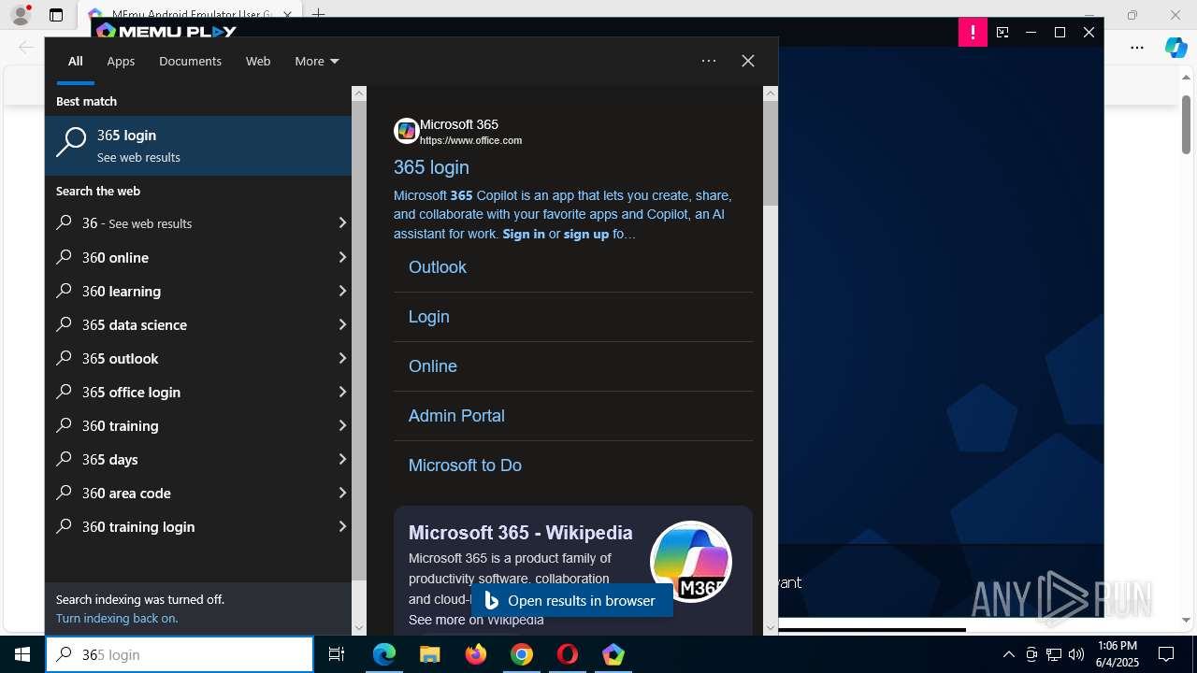1197x673 pixels.
Task: Open a new Edge tab with plus
Action: click(x=319, y=15)
